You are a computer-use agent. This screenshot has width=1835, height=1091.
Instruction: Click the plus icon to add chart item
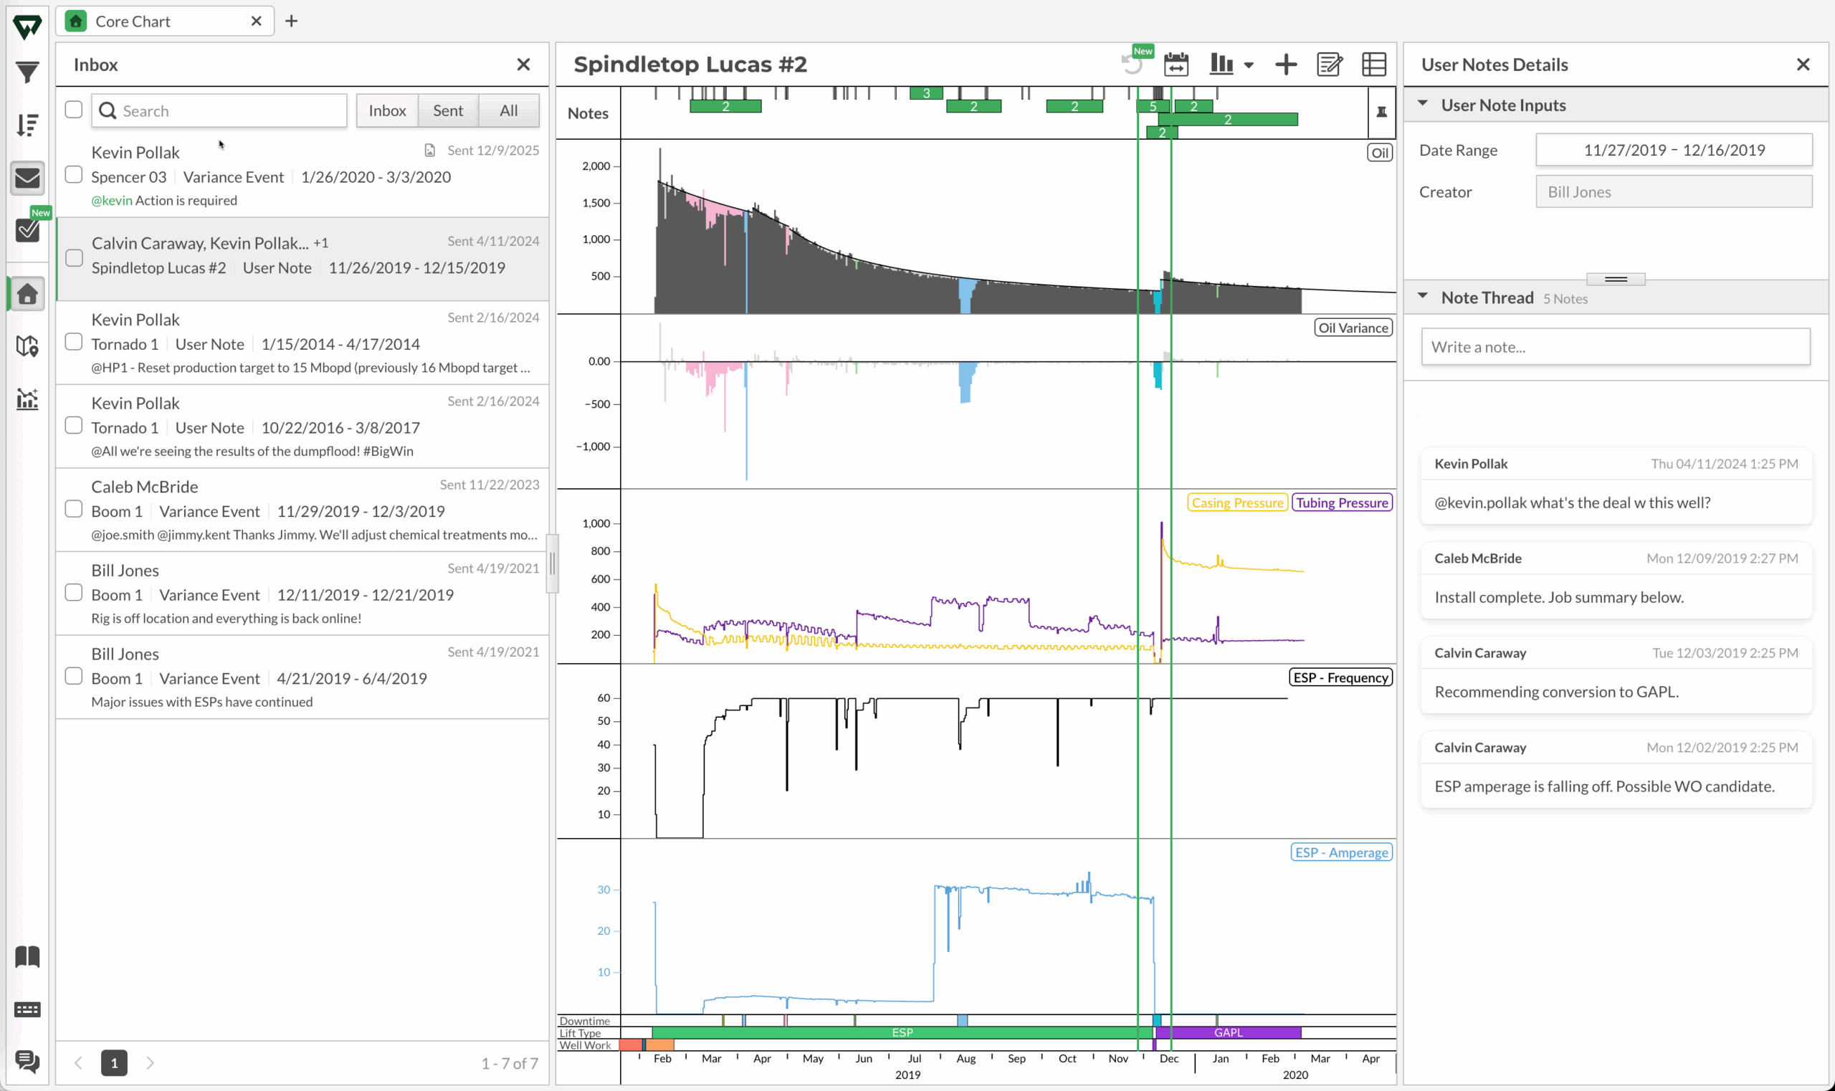(x=1285, y=65)
